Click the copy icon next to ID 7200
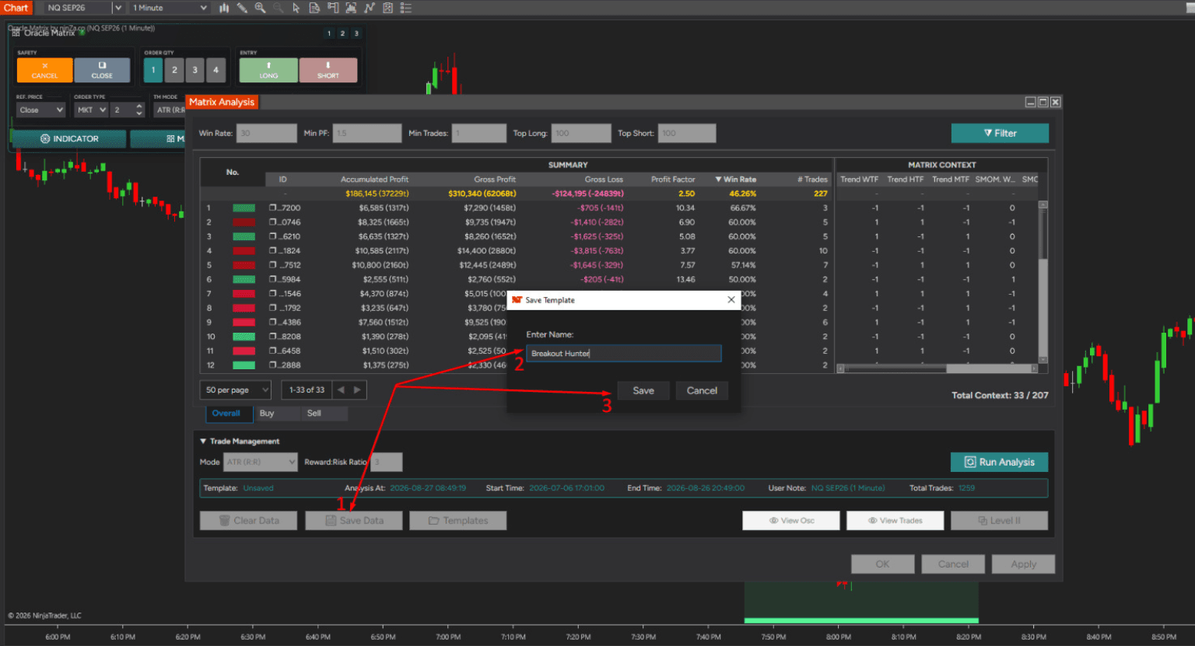This screenshot has width=1195, height=646. click(273, 208)
